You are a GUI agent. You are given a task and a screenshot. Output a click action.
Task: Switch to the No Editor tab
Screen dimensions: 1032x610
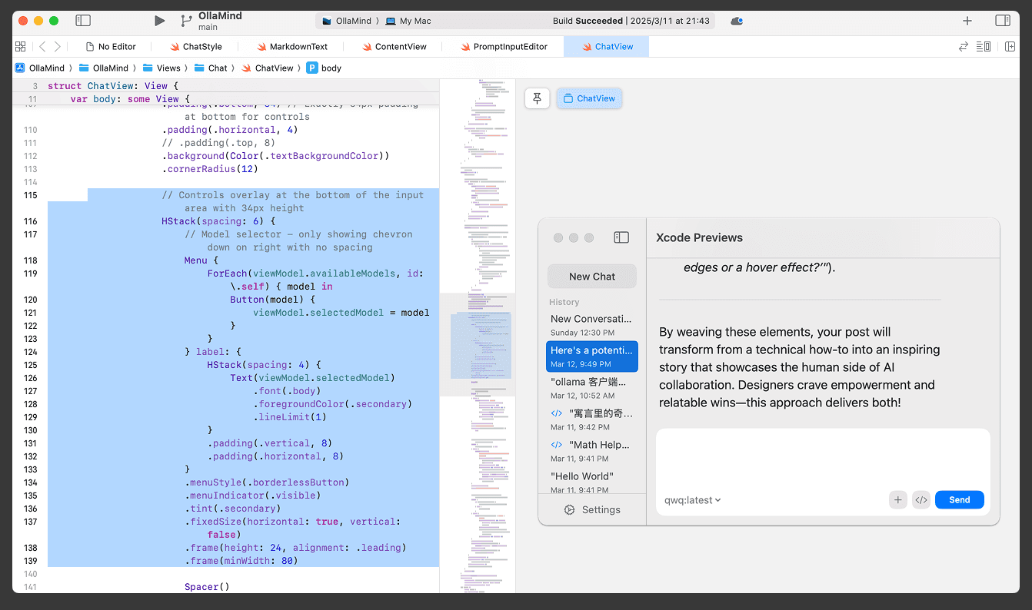tap(112, 46)
